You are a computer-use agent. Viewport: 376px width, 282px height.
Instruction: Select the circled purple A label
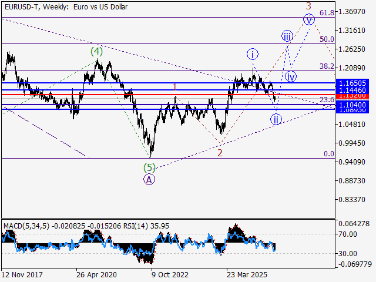click(x=149, y=180)
